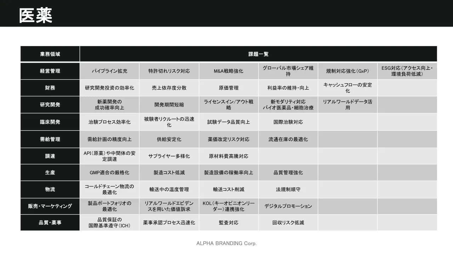This screenshot has width=453, height=255.
Task: Select the 業務領域 header cell
Action: tap(50, 54)
